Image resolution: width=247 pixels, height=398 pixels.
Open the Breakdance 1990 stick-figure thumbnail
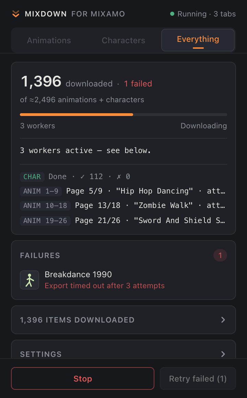(x=30, y=280)
